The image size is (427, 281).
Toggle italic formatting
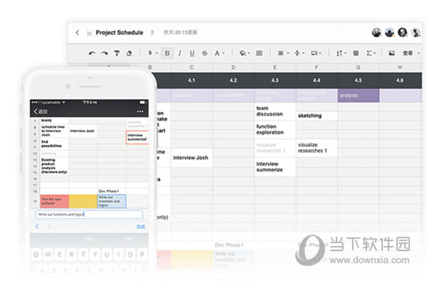pos(180,53)
